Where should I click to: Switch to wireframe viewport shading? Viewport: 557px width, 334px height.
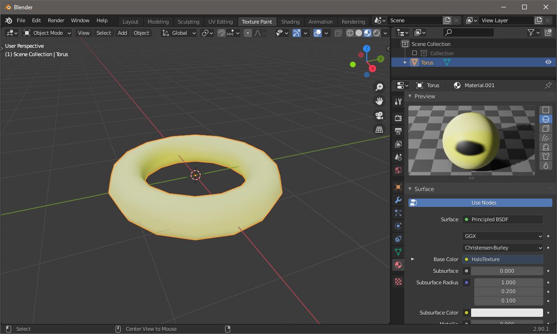[x=350, y=33]
